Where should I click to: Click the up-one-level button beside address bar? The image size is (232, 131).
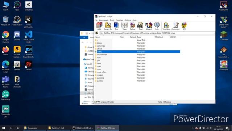(97, 33)
